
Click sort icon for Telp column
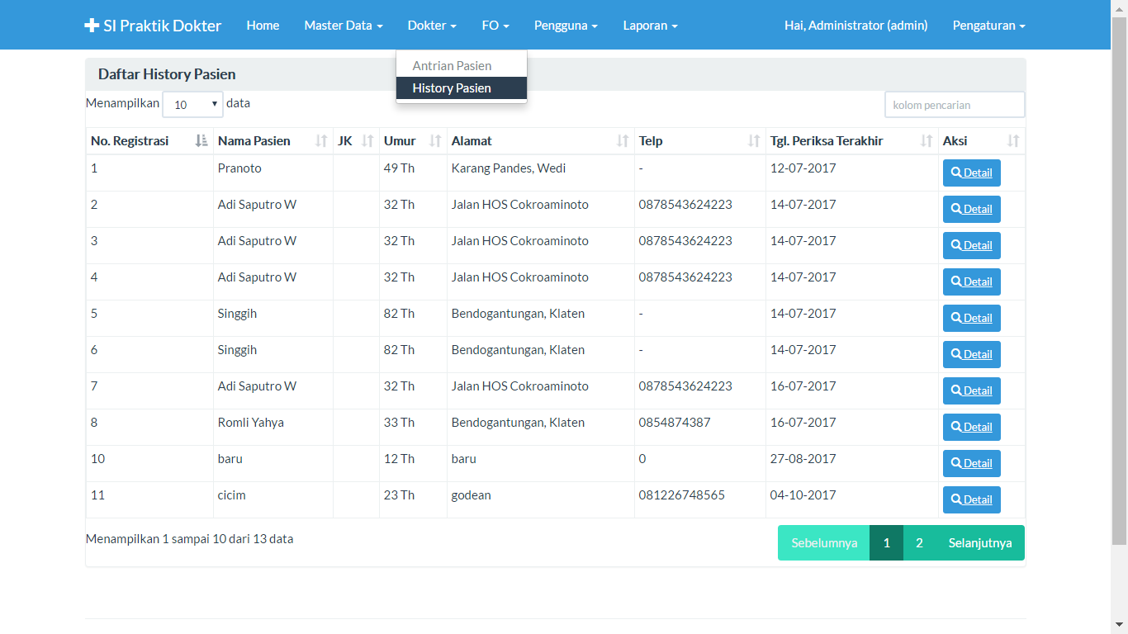753,141
